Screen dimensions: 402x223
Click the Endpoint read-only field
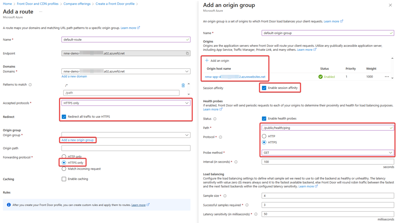coord(126,53)
